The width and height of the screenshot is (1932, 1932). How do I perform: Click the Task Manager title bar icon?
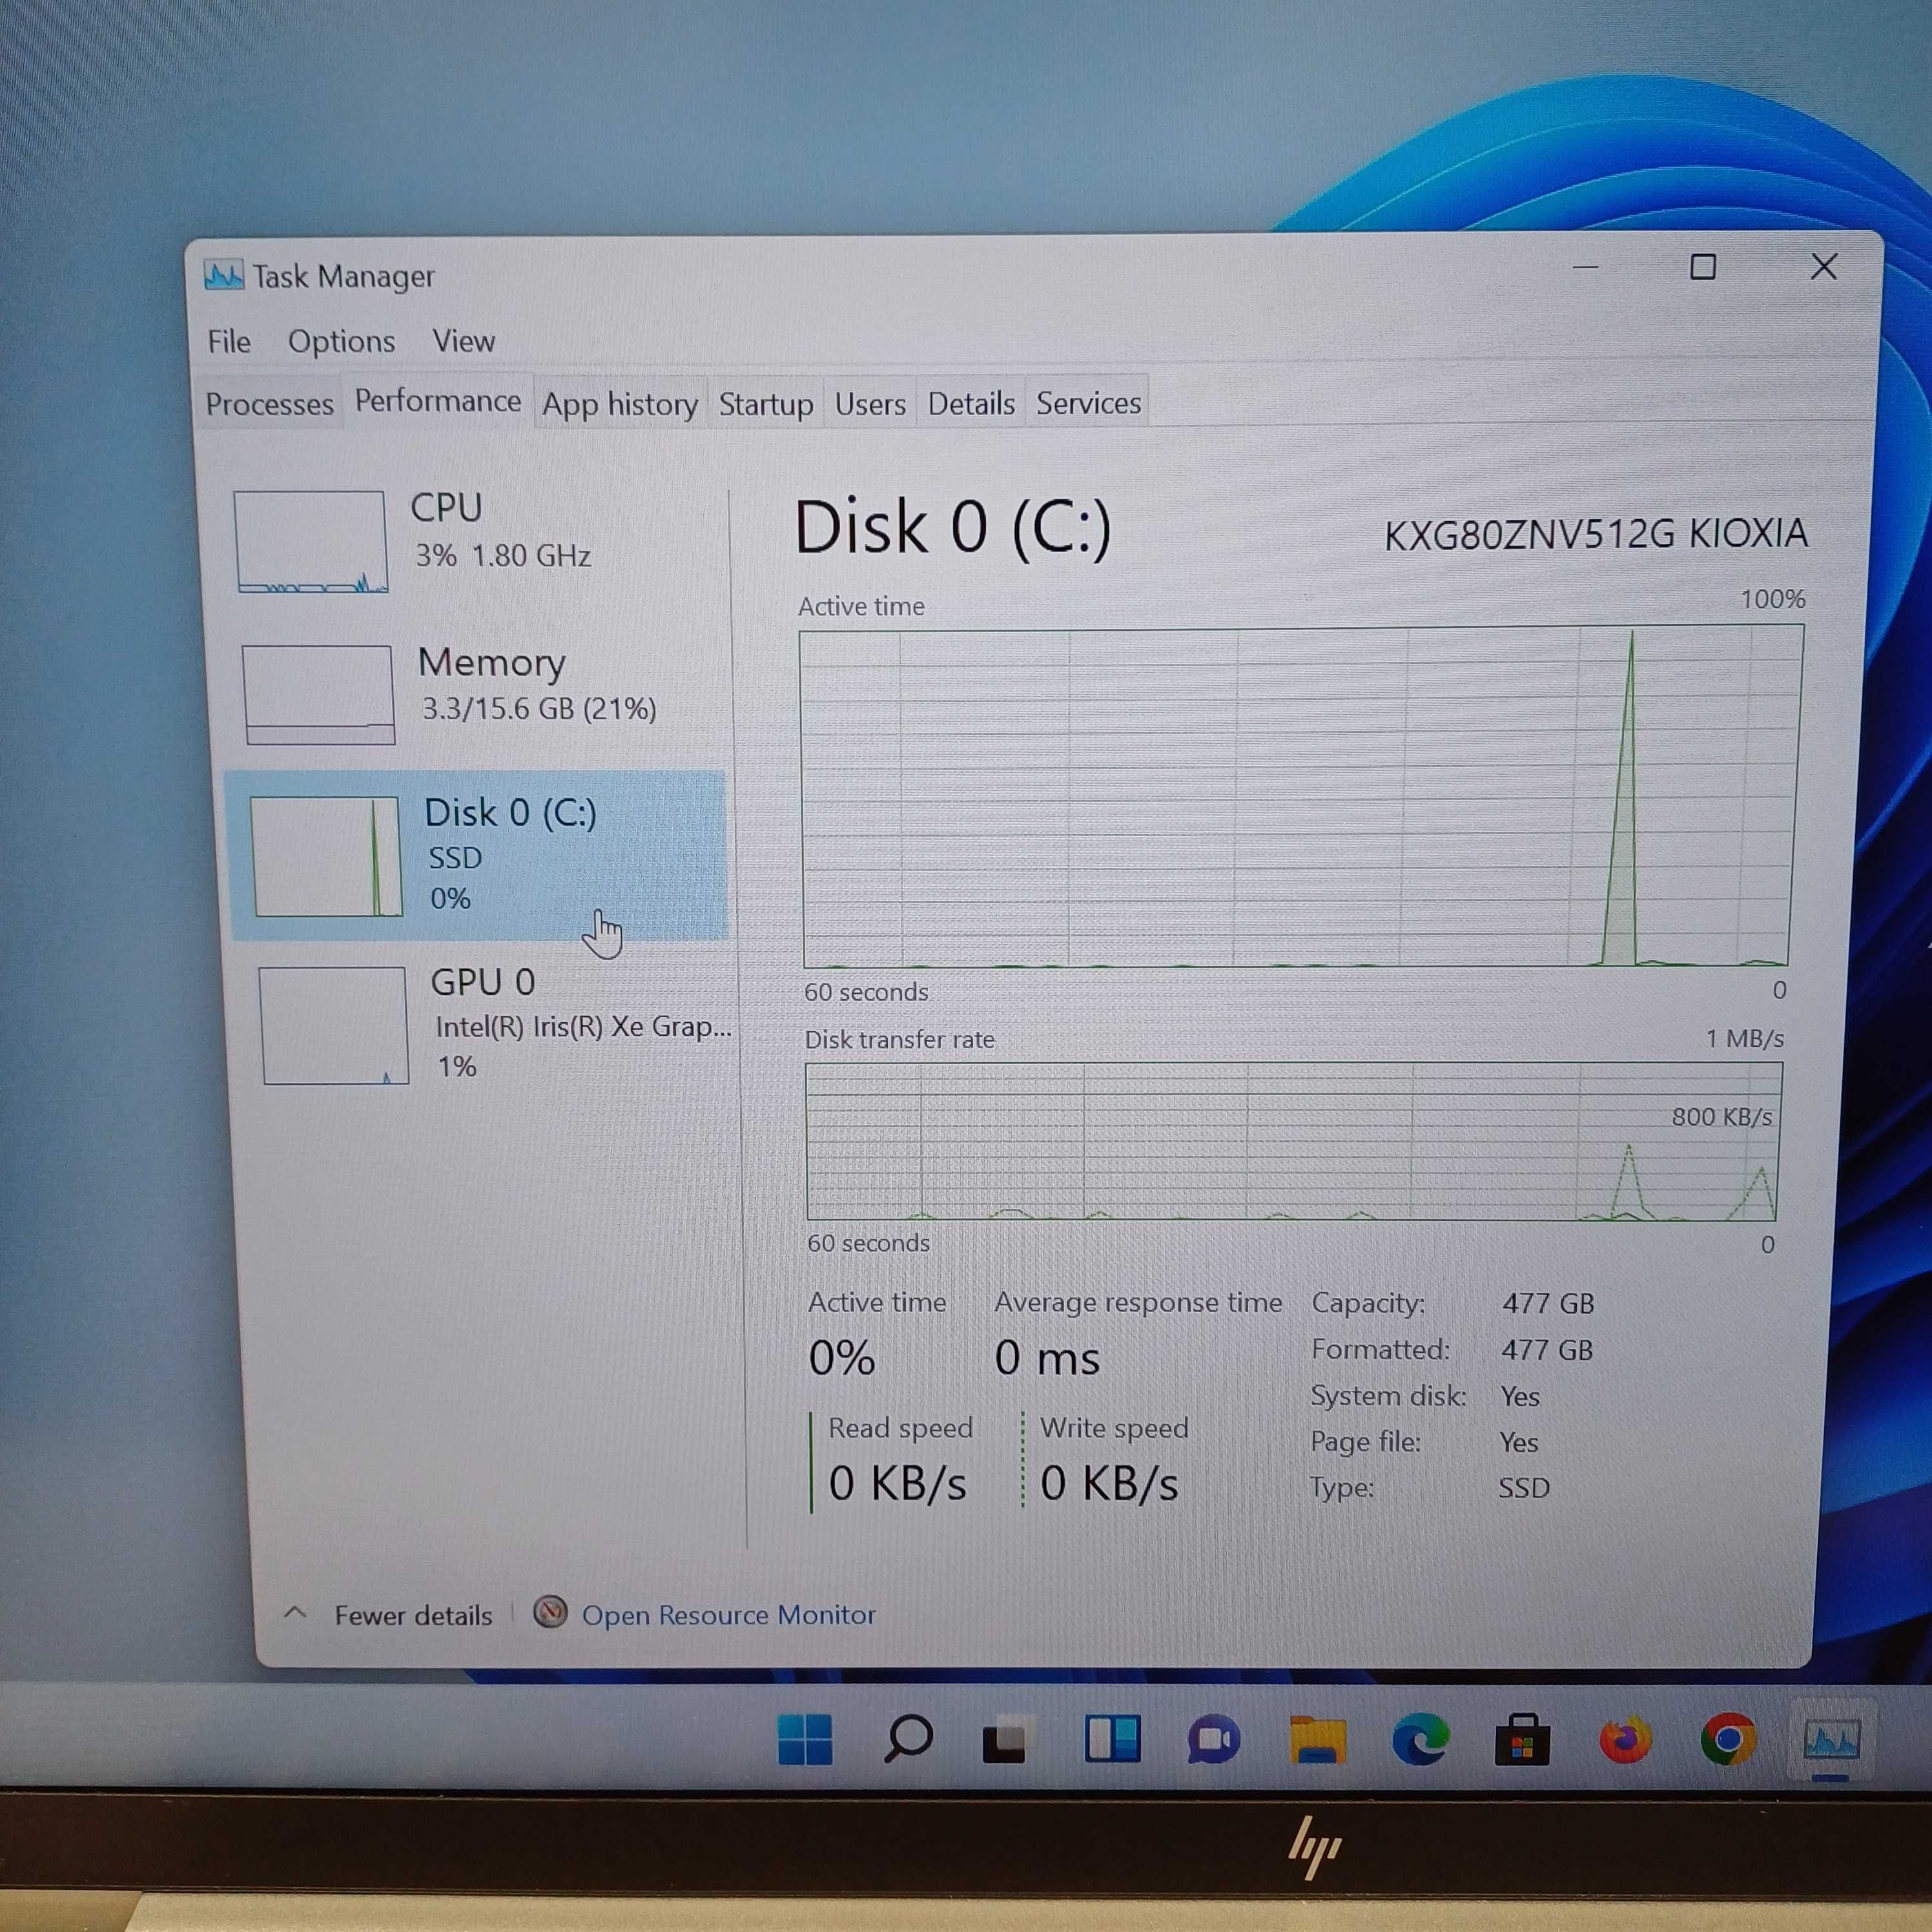[x=223, y=274]
